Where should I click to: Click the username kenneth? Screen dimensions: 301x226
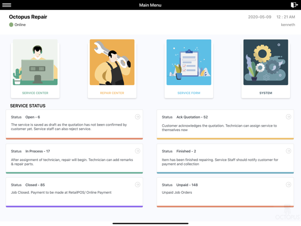tap(288, 25)
